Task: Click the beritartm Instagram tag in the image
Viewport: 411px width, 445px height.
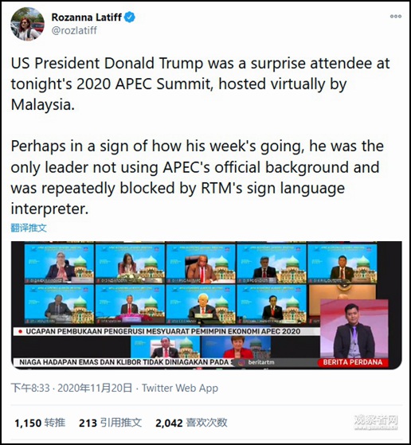Action: tap(257, 362)
